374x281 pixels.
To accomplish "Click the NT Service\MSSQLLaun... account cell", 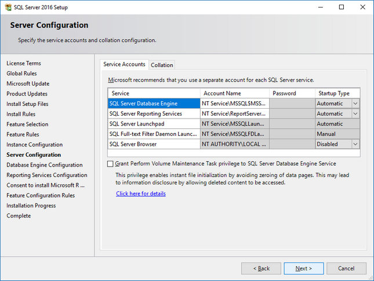I will [235, 124].
